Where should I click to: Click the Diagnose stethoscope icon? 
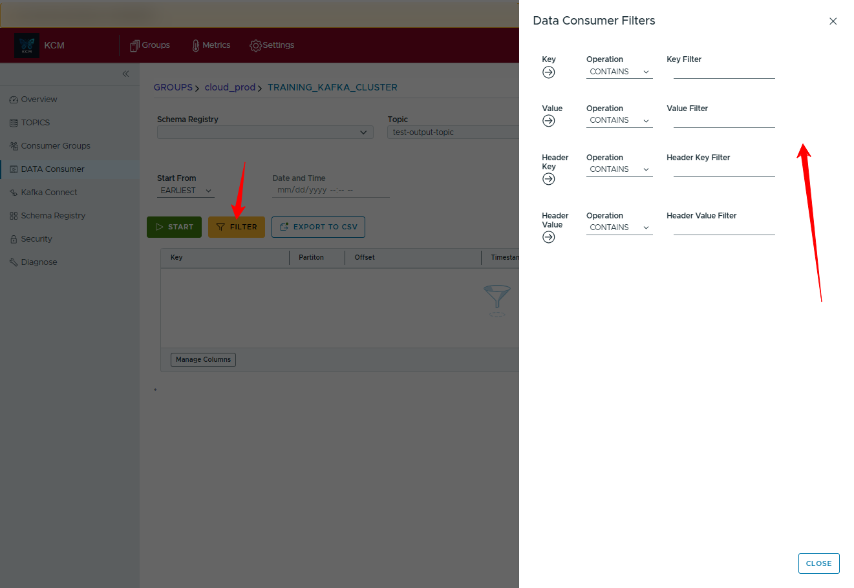click(x=14, y=262)
